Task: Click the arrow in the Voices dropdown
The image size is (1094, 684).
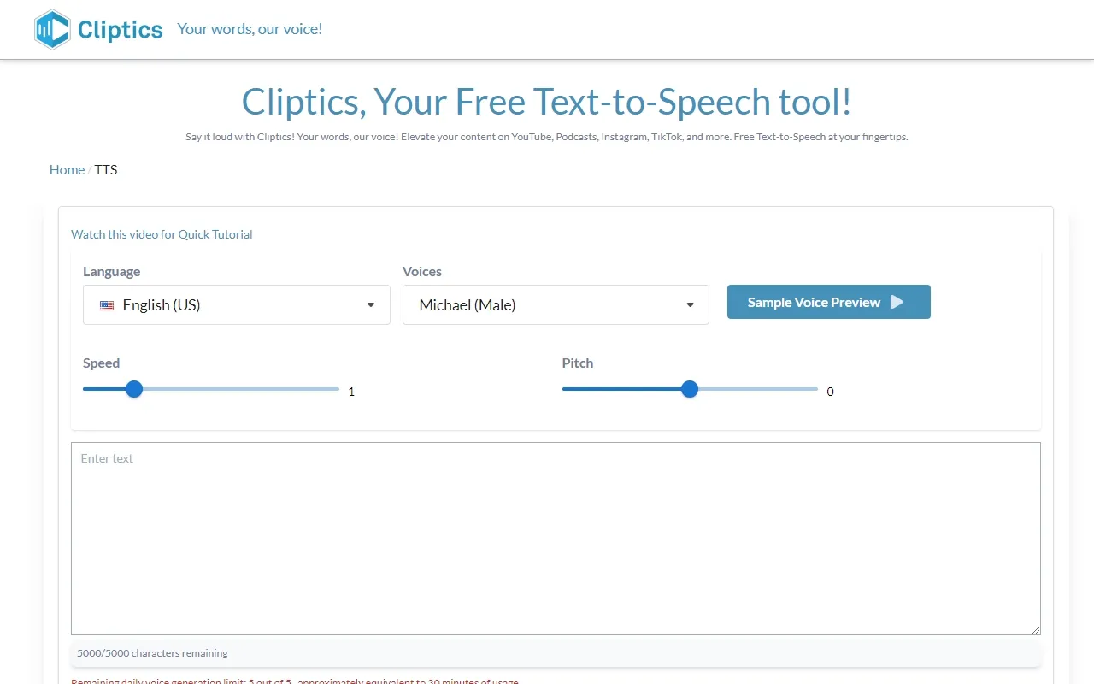Action: click(690, 305)
